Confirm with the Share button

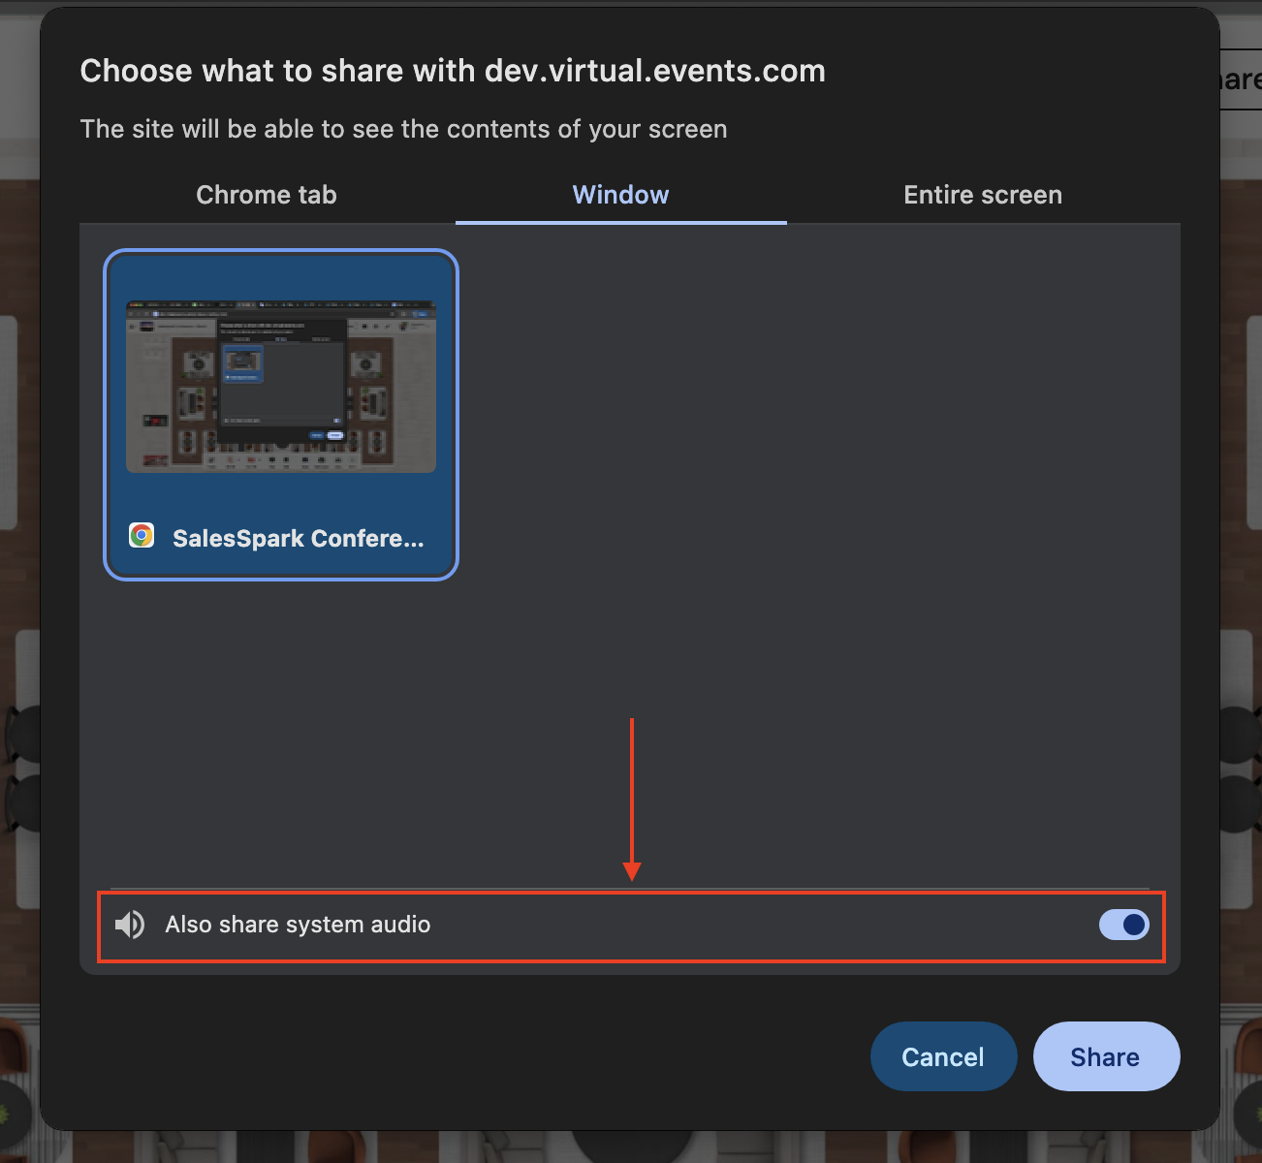(x=1106, y=1056)
